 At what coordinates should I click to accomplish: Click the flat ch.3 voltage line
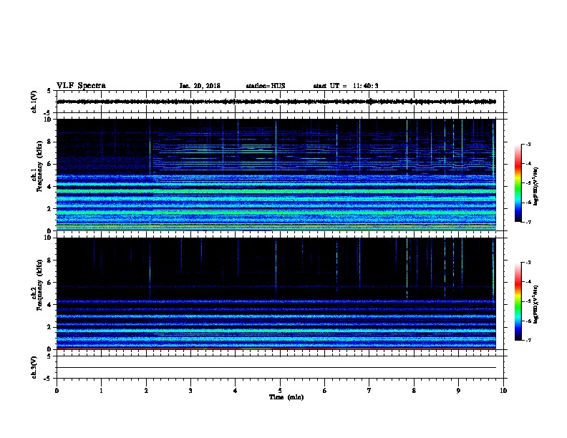coord(276,368)
